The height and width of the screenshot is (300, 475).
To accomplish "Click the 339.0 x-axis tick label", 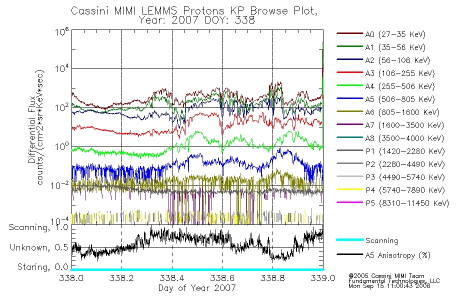I will (x=323, y=278).
